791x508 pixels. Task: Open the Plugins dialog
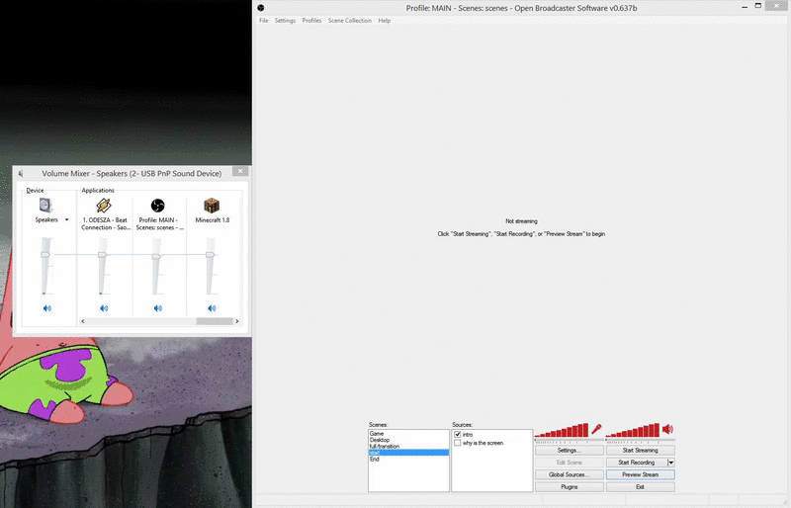tap(570, 487)
